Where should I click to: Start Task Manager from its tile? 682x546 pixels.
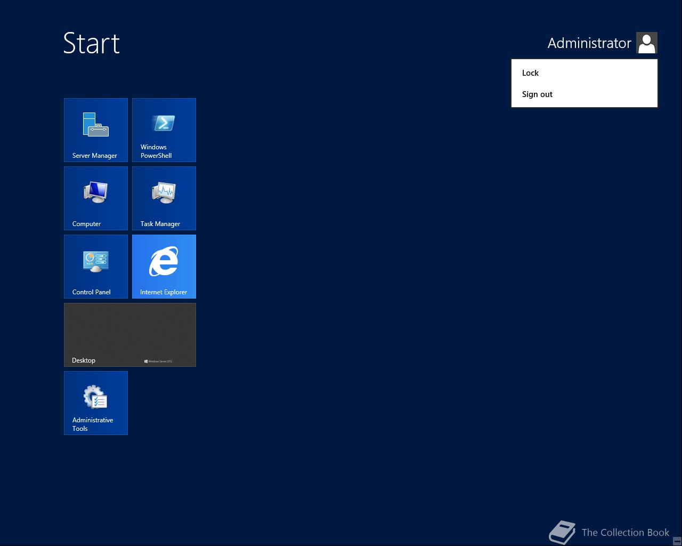pos(164,198)
